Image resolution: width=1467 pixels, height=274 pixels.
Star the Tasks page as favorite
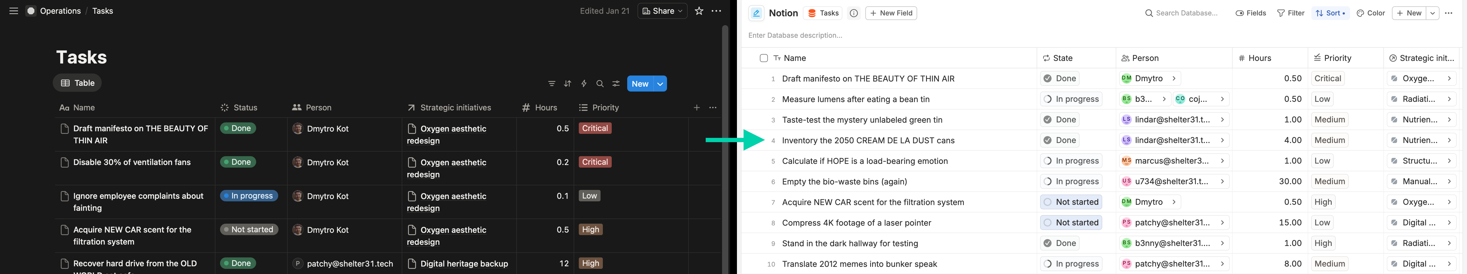699,11
